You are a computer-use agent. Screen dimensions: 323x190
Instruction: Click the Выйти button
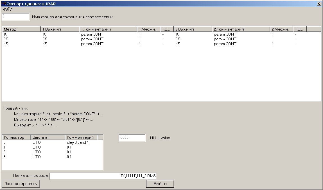(x=160, y=184)
